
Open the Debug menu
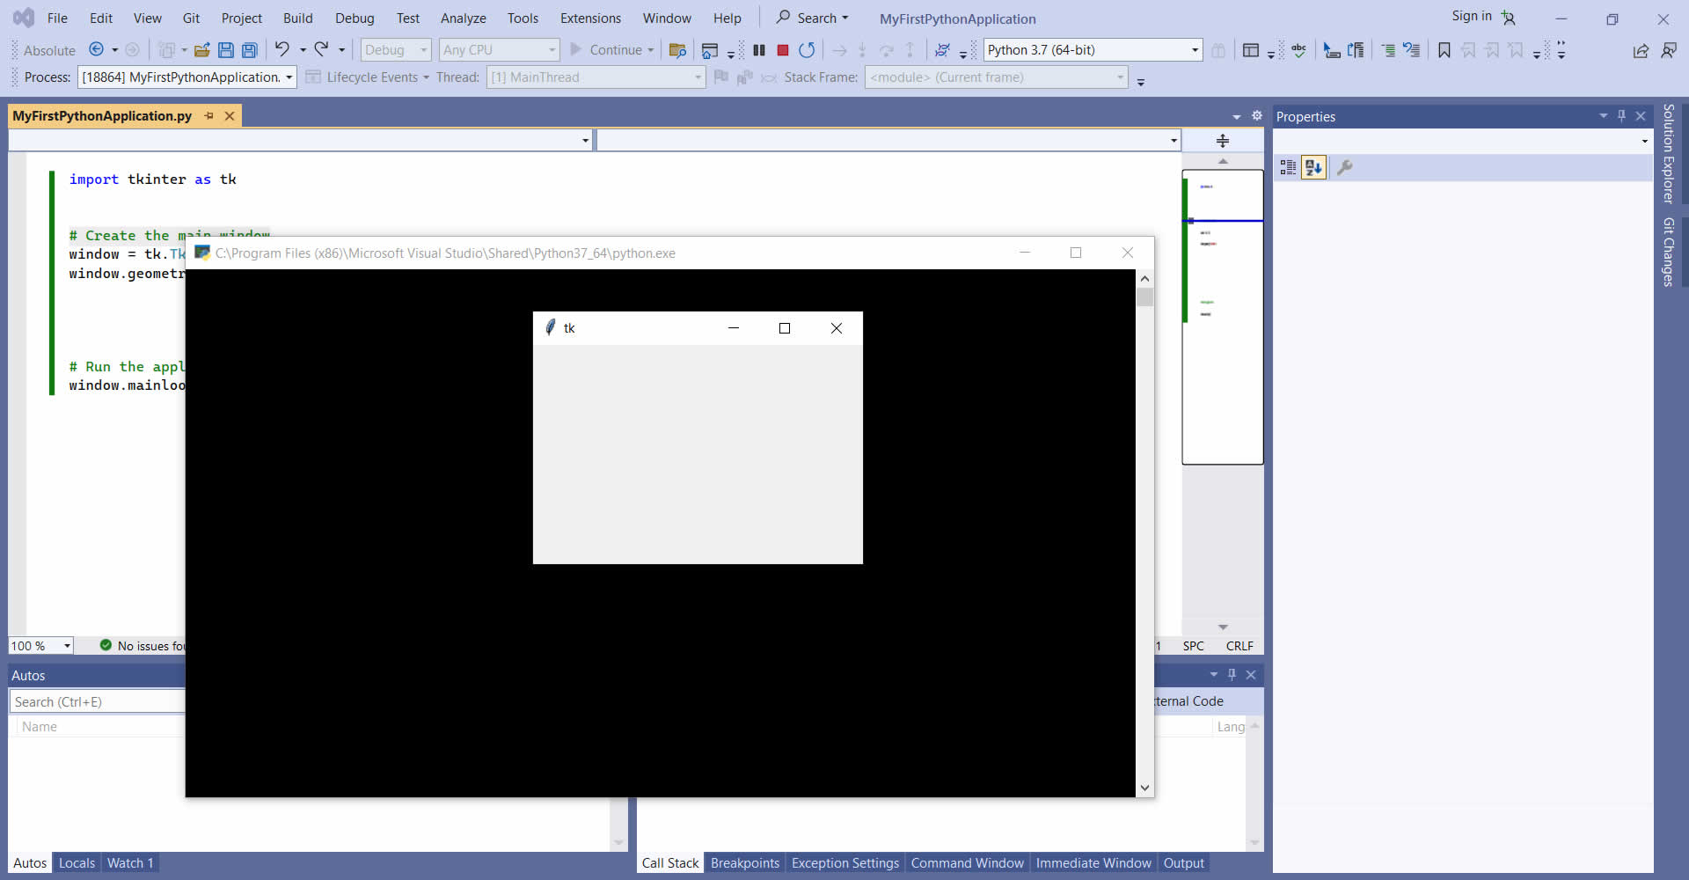click(x=355, y=18)
